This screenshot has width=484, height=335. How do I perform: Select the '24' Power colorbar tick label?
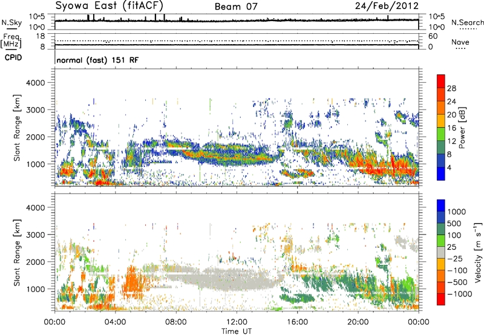(x=451, y=102)
